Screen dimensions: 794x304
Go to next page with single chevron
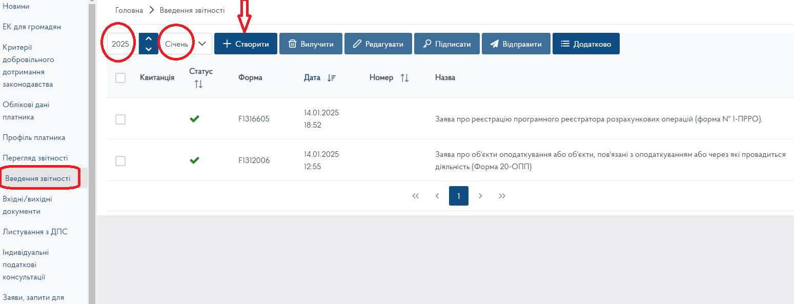click(480, 196)
